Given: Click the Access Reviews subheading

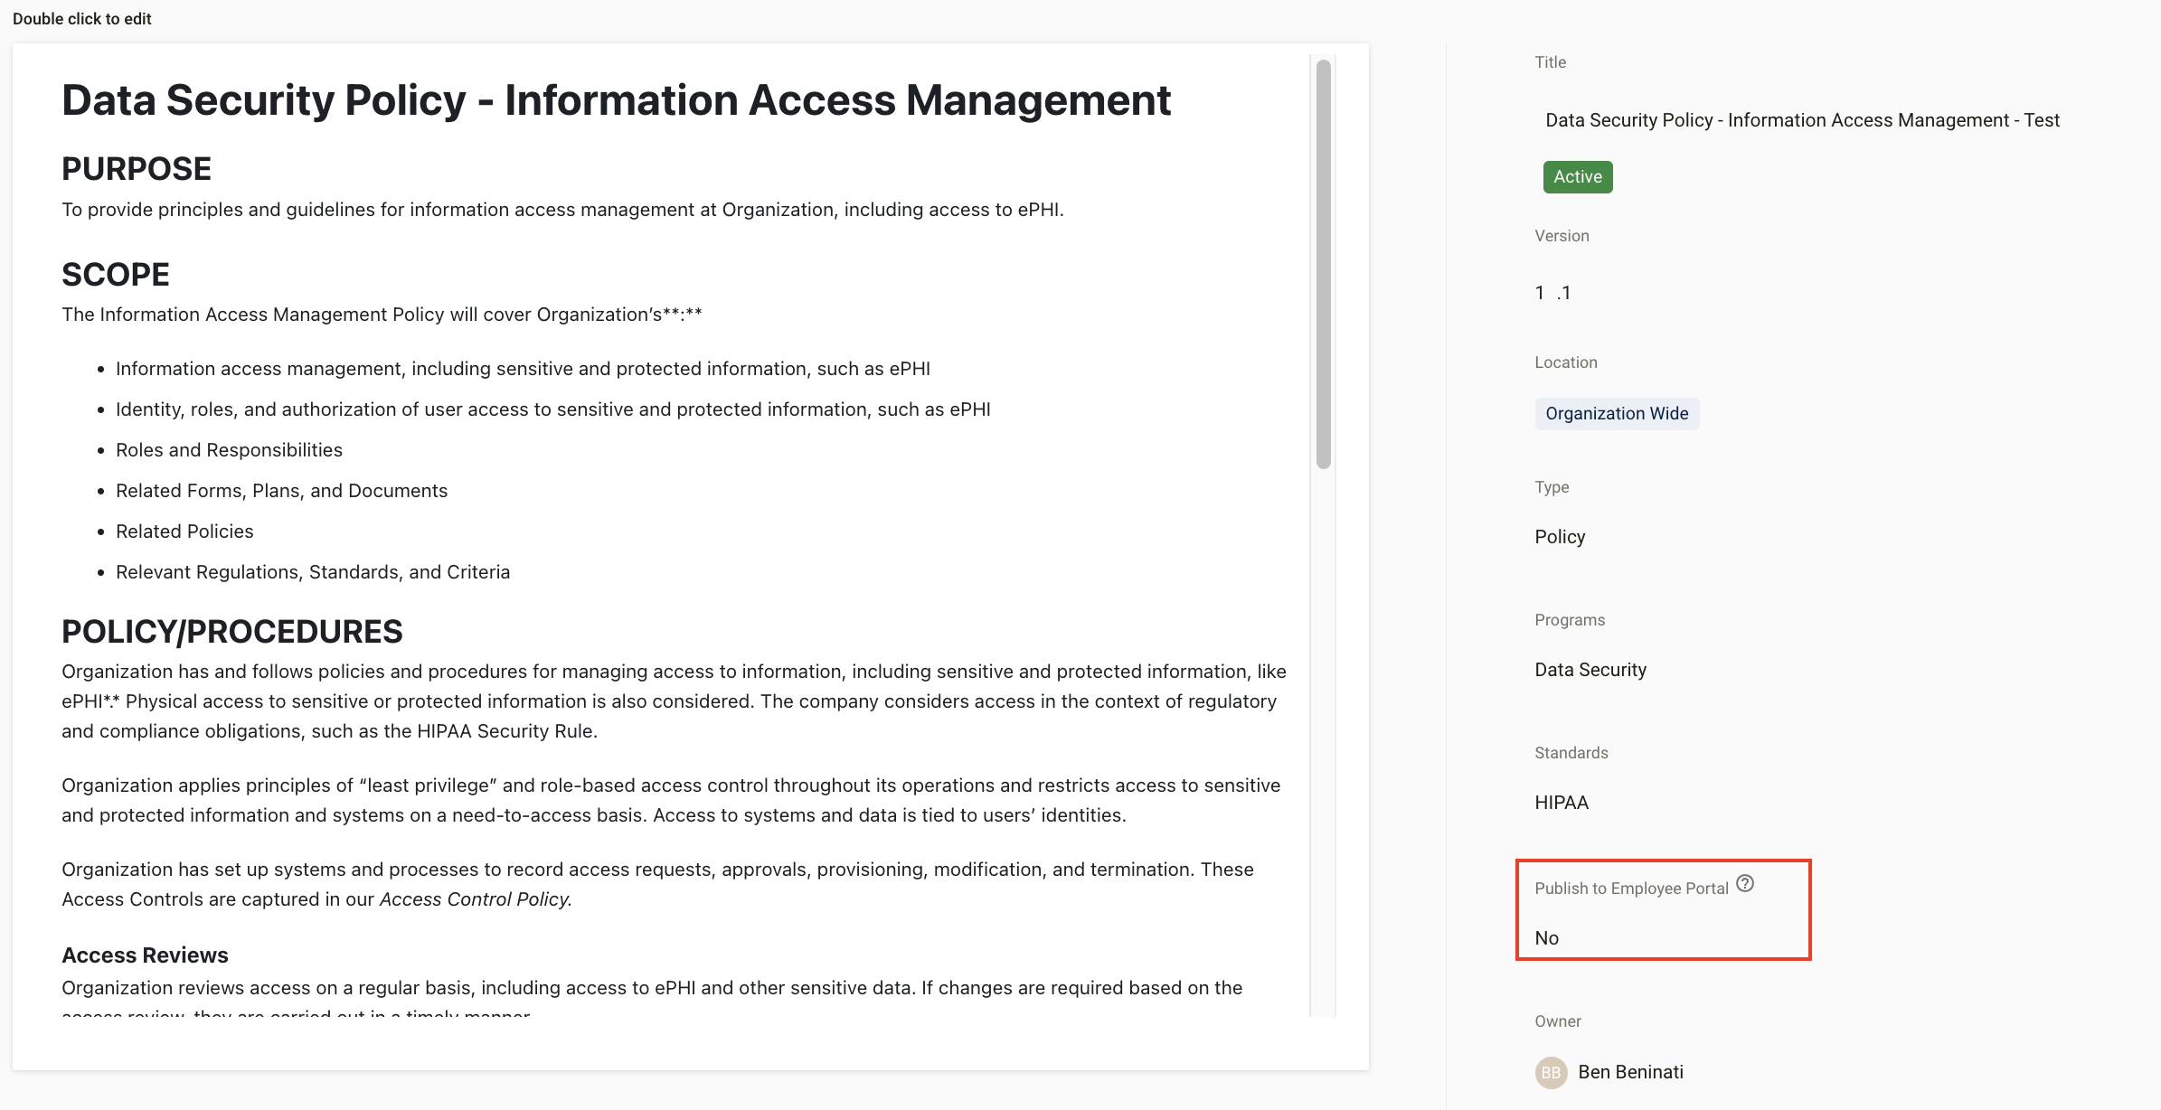Looking at the screenshot, I should point(145,955).
